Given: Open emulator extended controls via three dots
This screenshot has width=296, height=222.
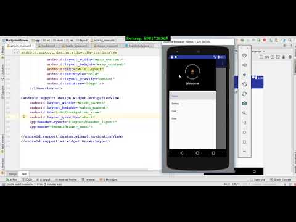Looking at the screenshot, I should (244, 152).
